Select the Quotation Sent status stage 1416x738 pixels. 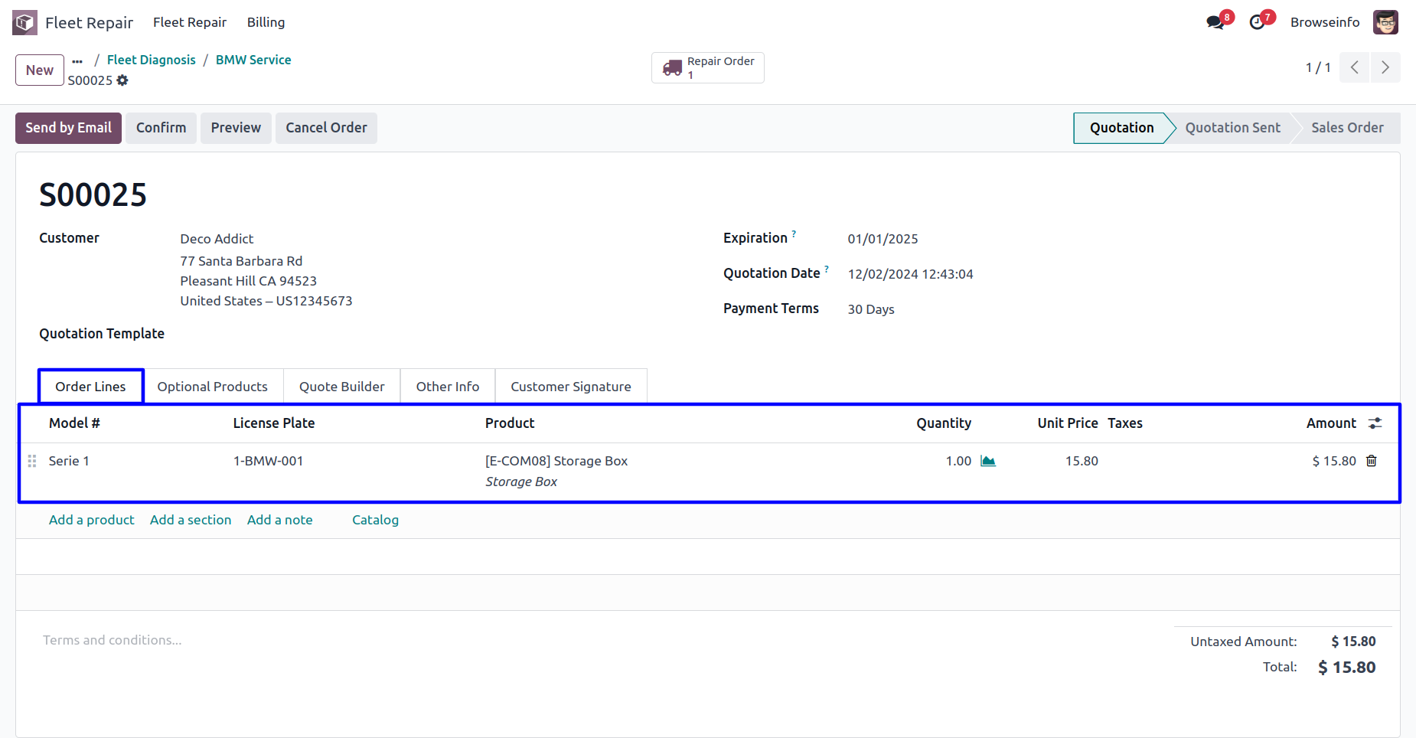point(1232,128)
